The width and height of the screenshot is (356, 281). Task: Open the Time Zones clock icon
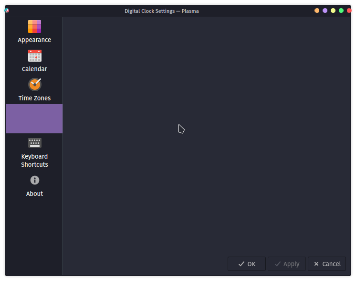tap(35, 85)
